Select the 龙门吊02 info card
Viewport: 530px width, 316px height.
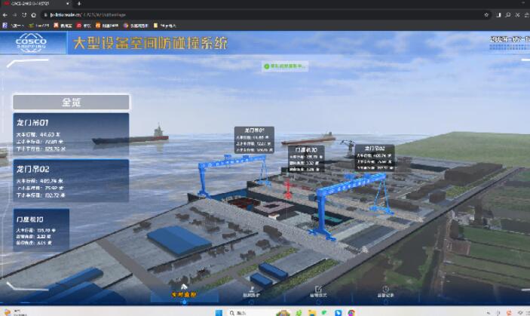71,181
